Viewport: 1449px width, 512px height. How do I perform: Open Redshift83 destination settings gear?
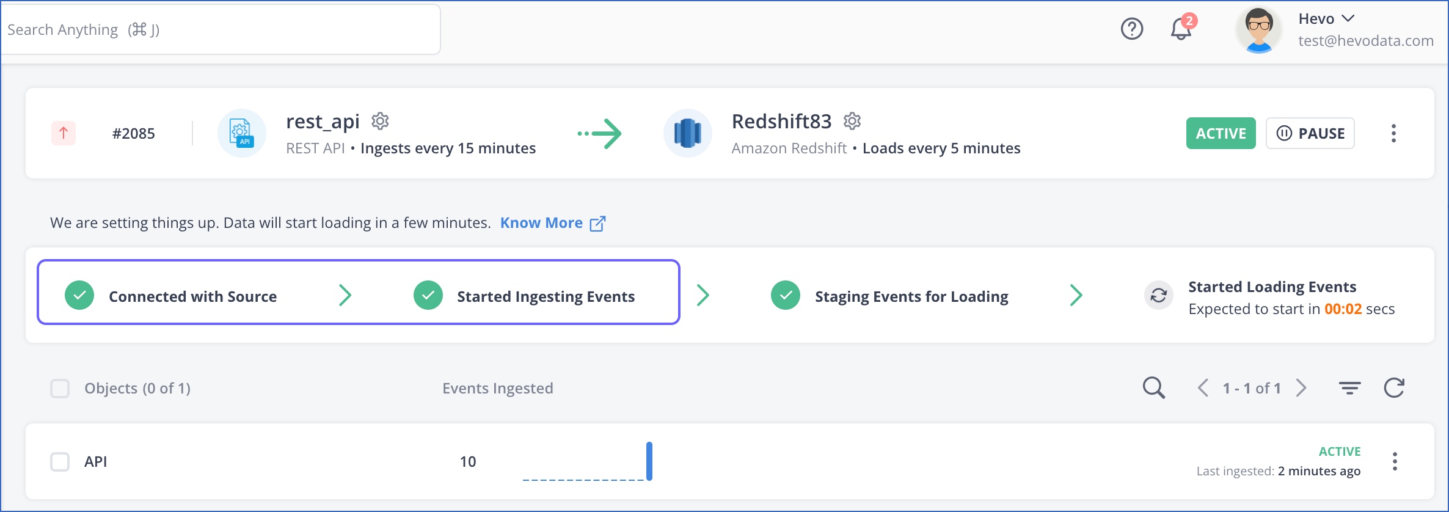coord(852,121)
